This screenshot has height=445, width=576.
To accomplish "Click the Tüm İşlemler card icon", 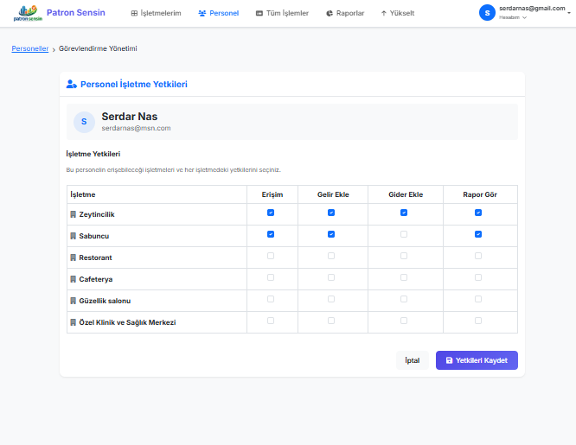I will [259, 13].
